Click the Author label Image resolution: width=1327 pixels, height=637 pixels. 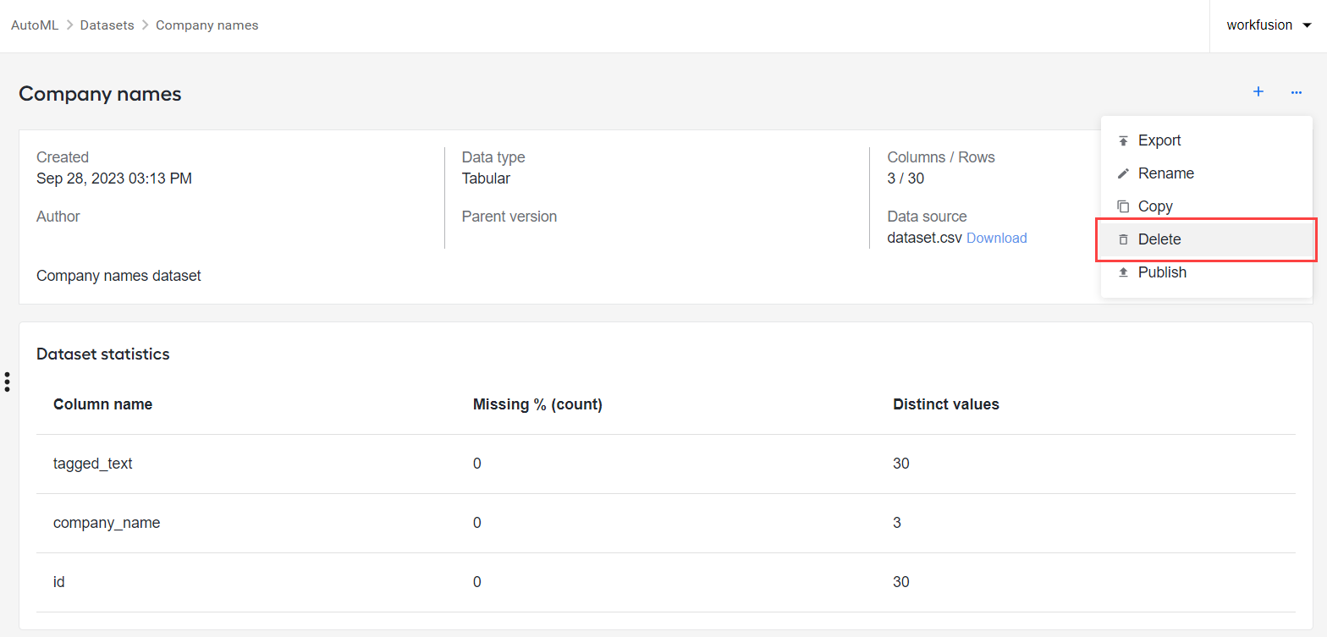click(58, 217)
